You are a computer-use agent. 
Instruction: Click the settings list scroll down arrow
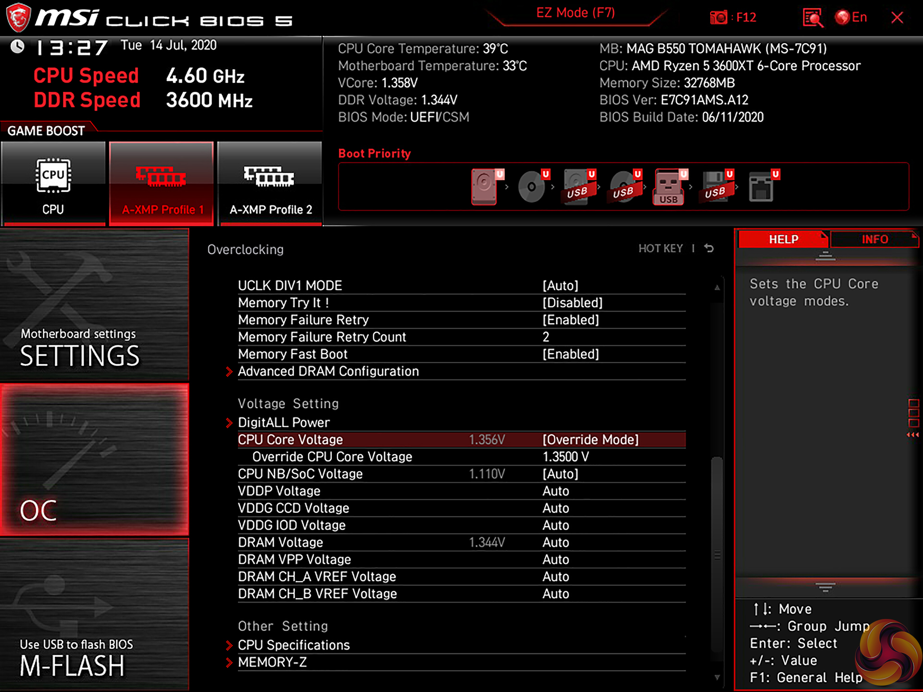[x=717, y=678]
